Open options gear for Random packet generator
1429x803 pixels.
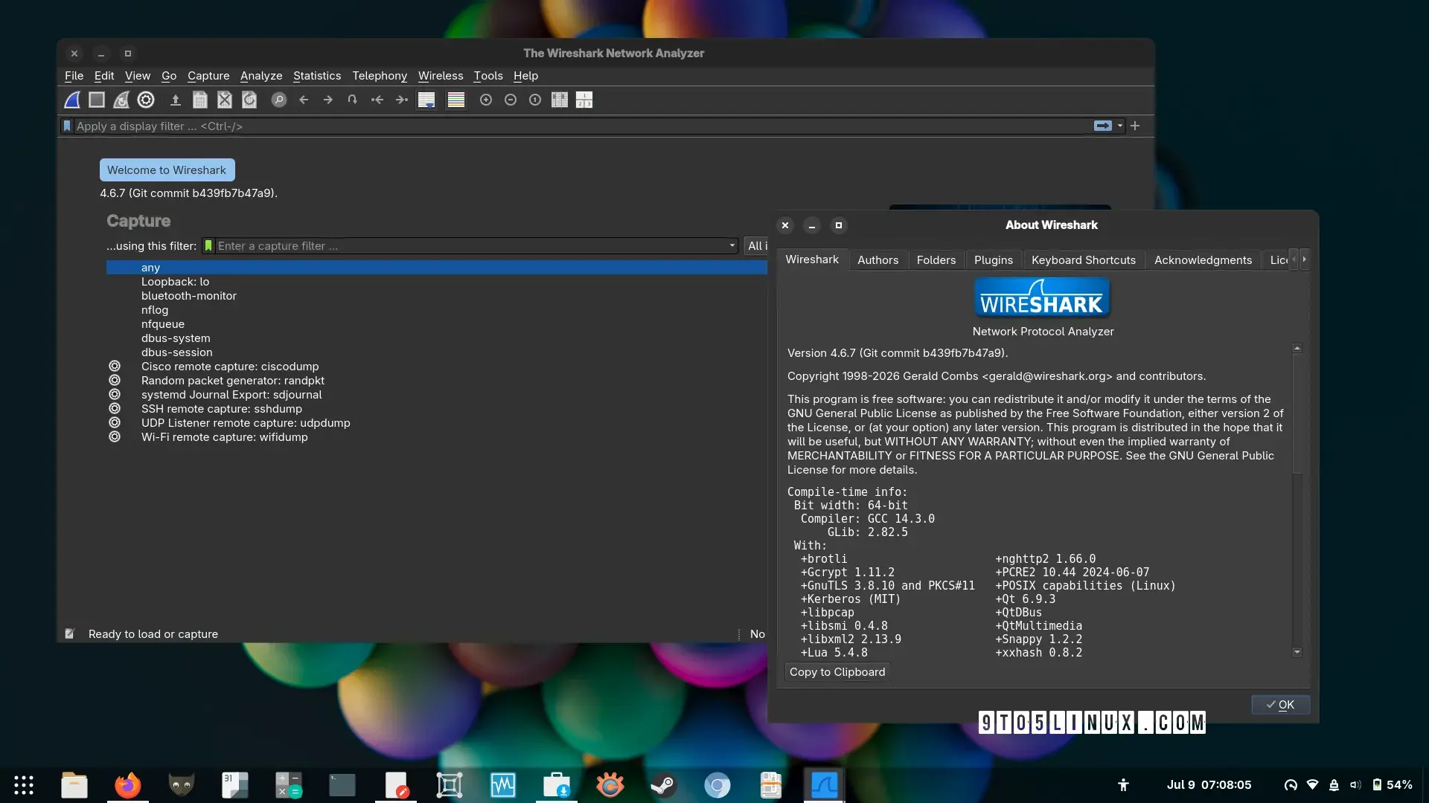(x=115, y=381)
